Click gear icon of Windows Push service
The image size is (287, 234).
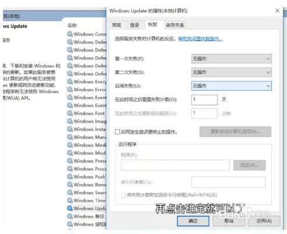click(x=70, y=177)
